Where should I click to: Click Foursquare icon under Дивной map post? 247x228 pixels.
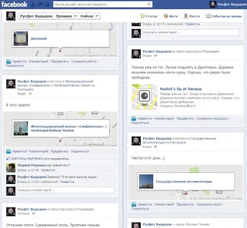(x=9, y=61)
